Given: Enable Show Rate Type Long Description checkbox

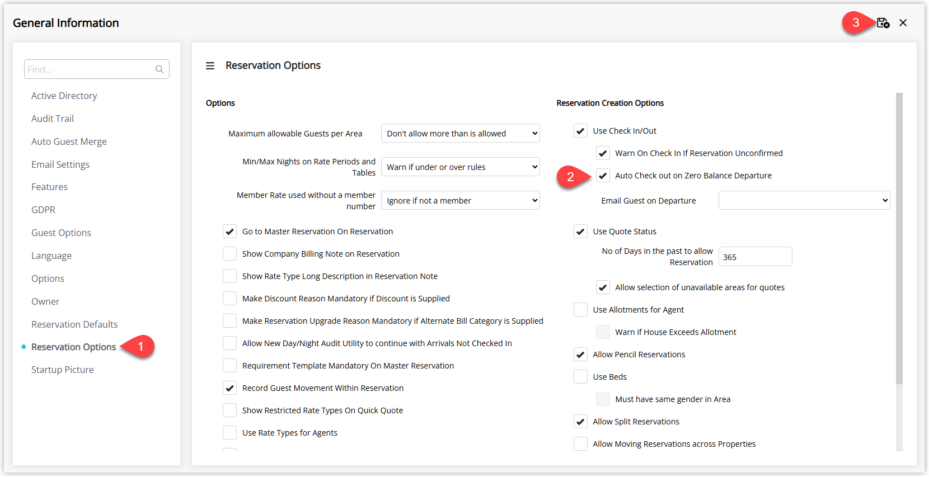Looking at the screenshot, I should [229, 276].
